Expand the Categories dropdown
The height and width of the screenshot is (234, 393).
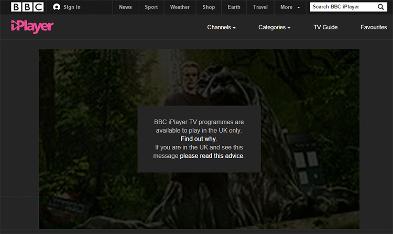click(x=275, y=27)
